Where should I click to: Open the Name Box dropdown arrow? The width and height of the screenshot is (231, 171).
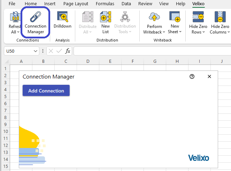[x=35, y=51]
